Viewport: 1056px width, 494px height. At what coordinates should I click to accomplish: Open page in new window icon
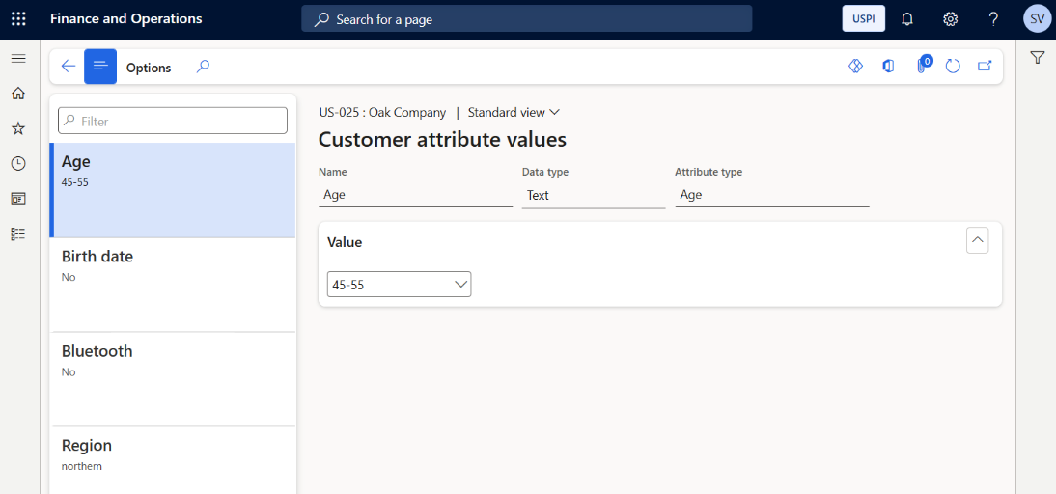[x=985, y=66]
